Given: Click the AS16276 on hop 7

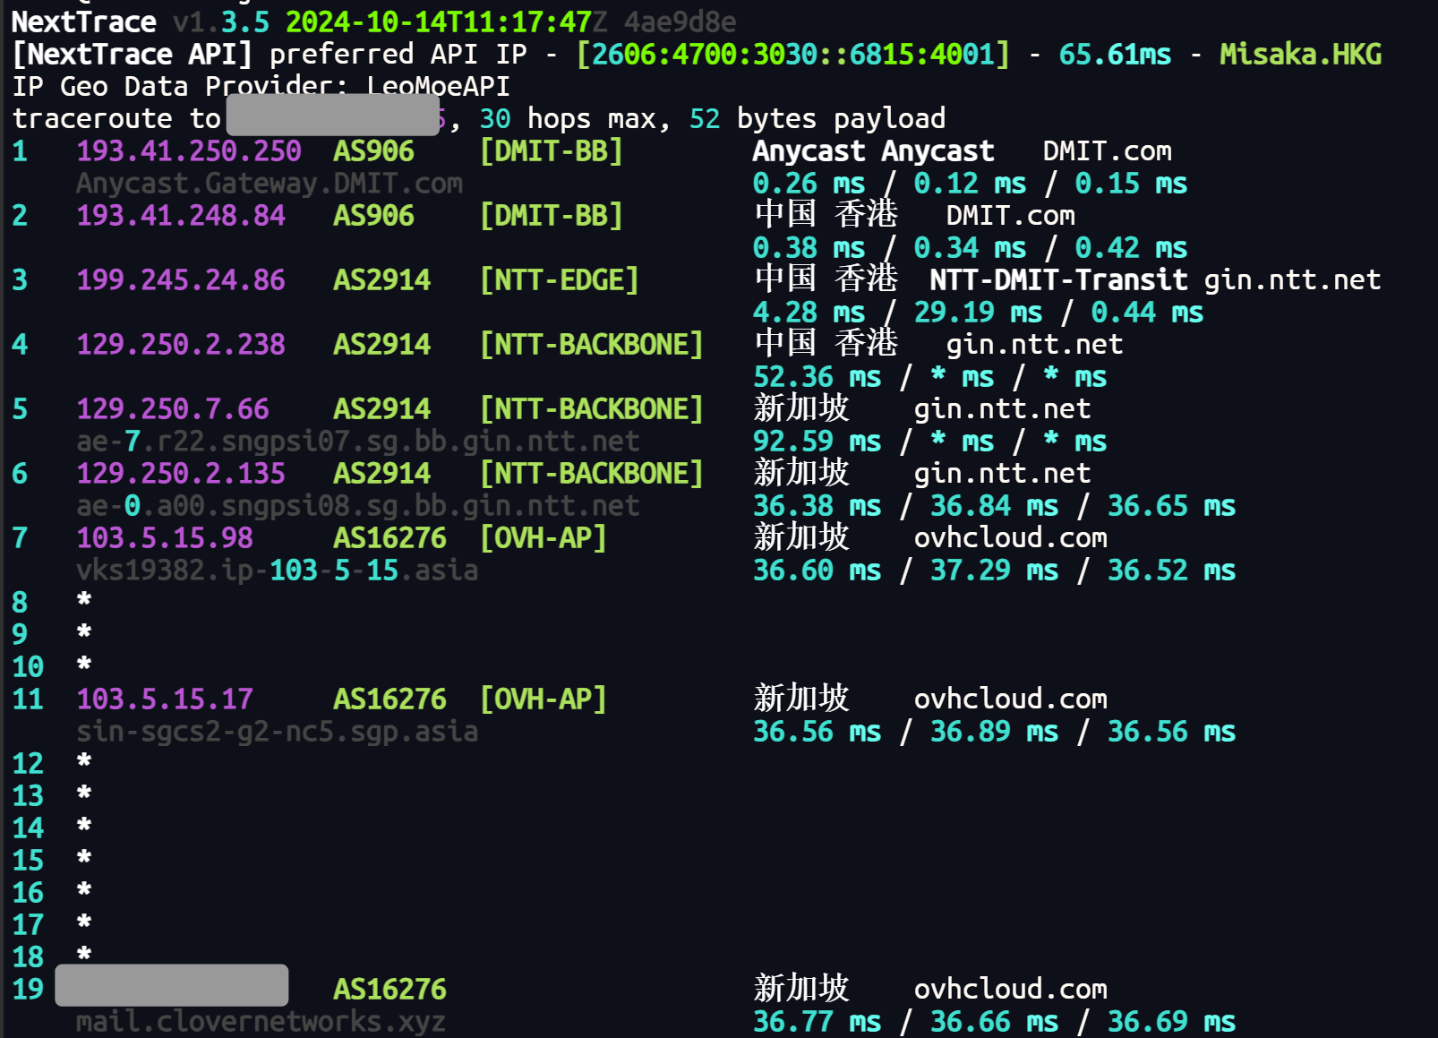Looking at the screenshot, I should click(390, 538).
